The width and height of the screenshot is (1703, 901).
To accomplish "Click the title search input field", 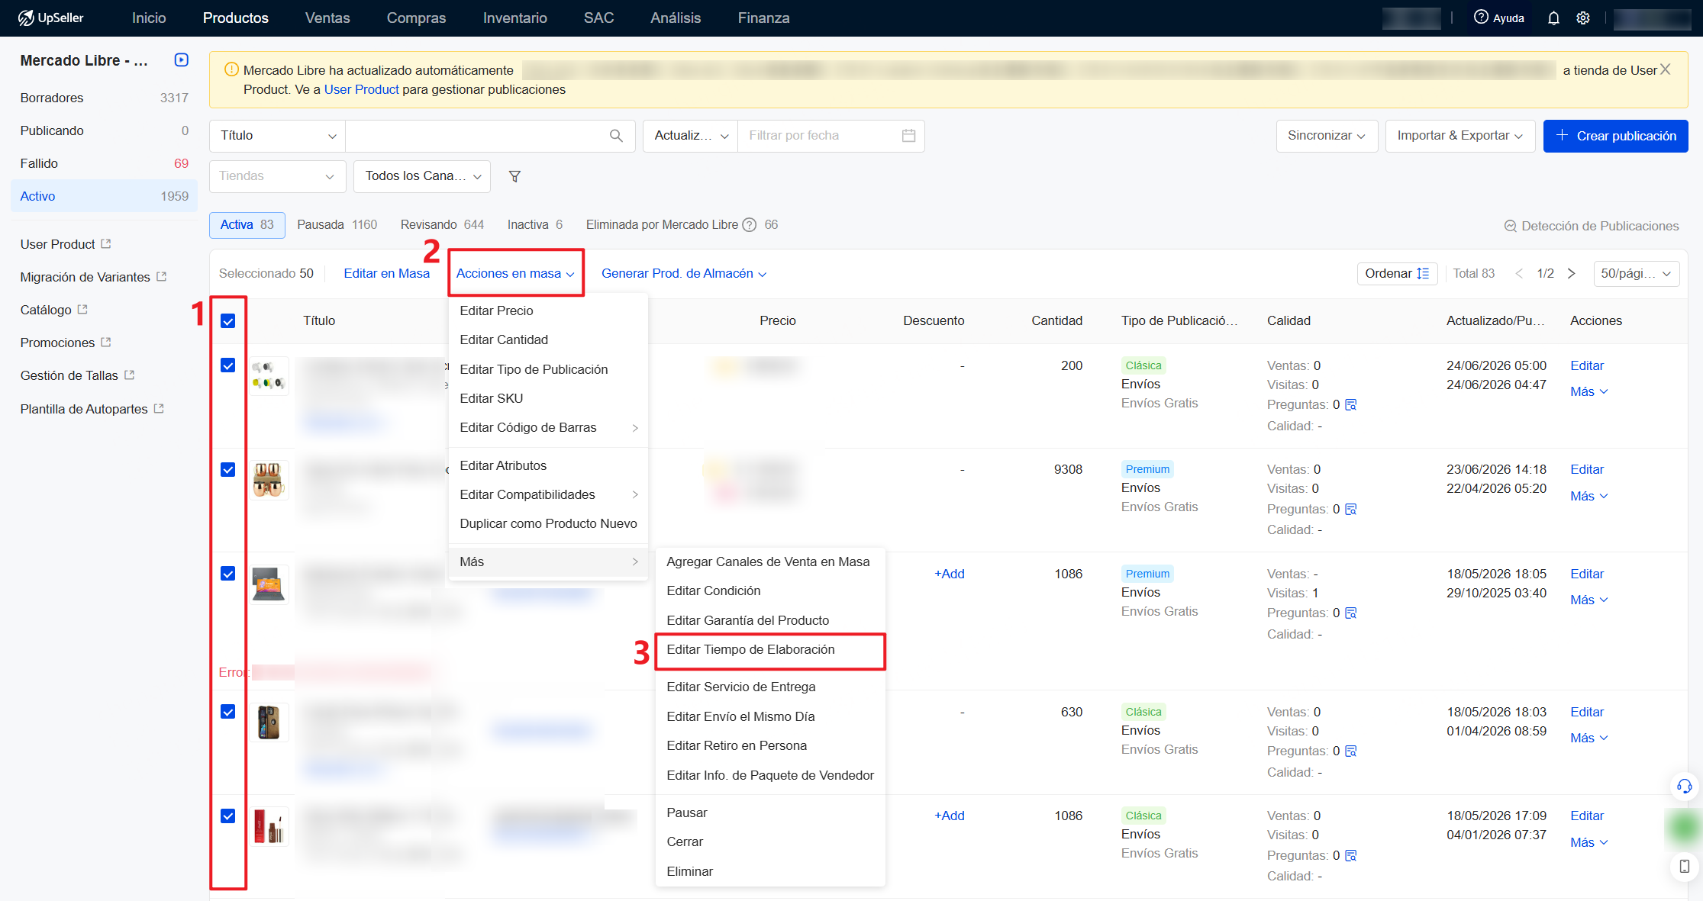I will coord(477,136).
